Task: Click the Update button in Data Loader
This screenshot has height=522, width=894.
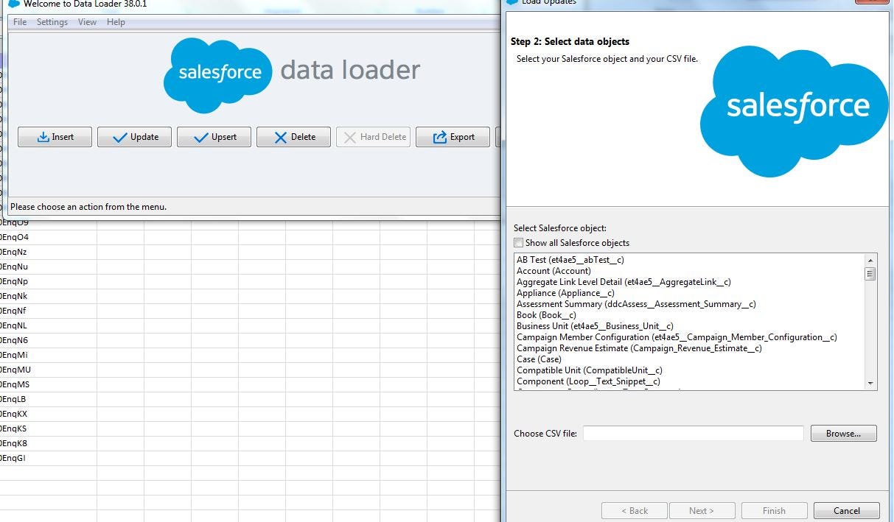Action: click(x=135, y=137)
